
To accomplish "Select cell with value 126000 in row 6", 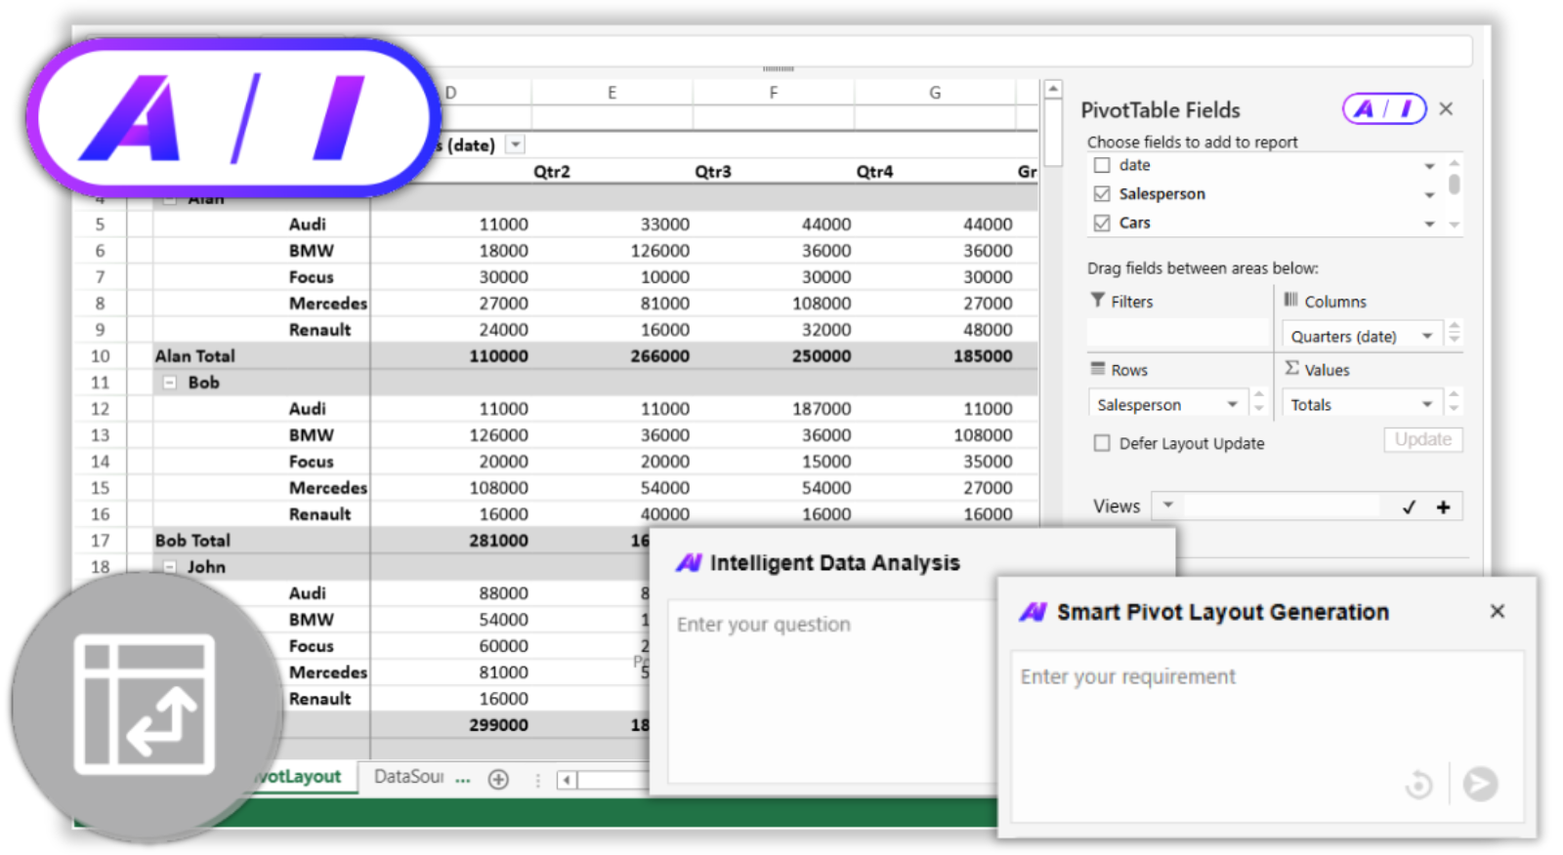I will (660, 251).
